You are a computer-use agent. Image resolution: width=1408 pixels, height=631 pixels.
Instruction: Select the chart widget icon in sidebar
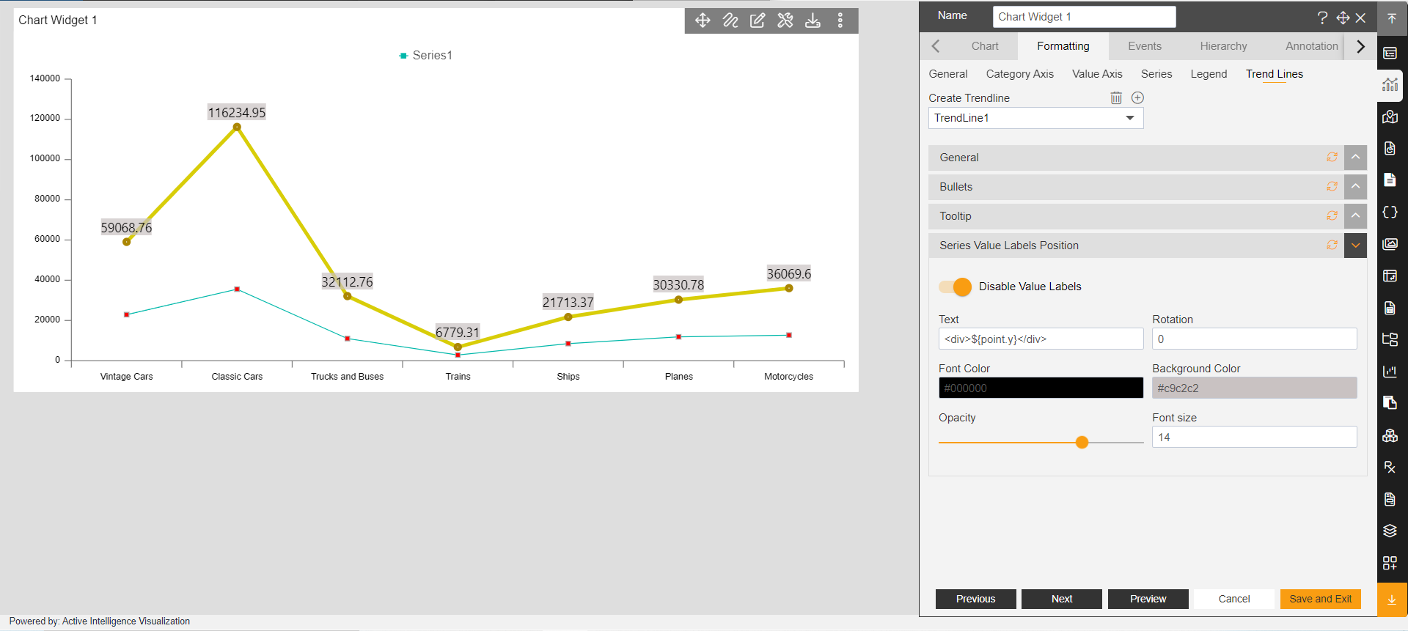1390,84
